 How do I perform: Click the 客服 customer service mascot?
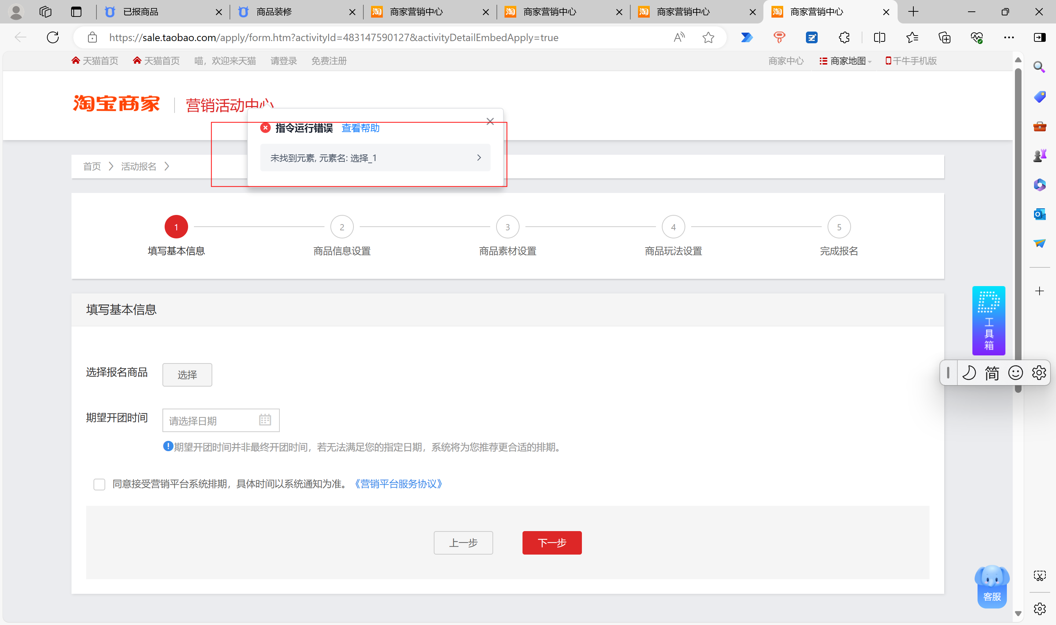tap(991, 587)
